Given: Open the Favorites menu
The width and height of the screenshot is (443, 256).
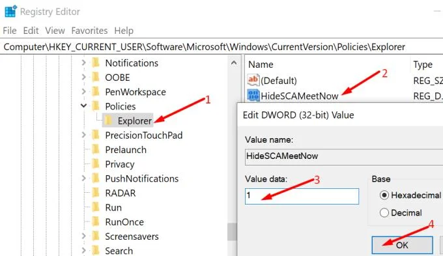Looking at the screenshot, I should (x=89, y=31).
